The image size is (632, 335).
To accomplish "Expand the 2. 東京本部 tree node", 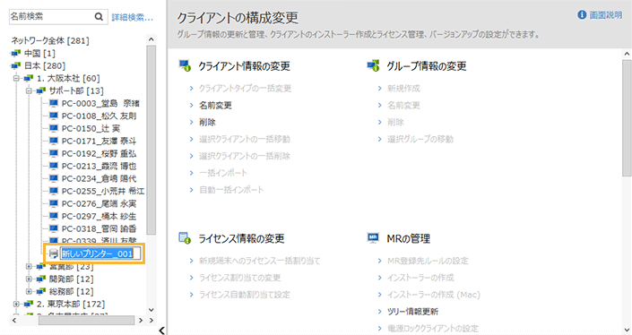I will coord(16,304).
